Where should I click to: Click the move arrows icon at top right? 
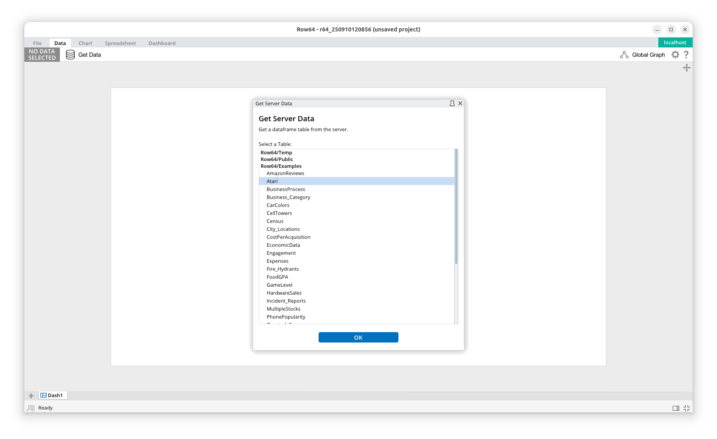point(686,68)
